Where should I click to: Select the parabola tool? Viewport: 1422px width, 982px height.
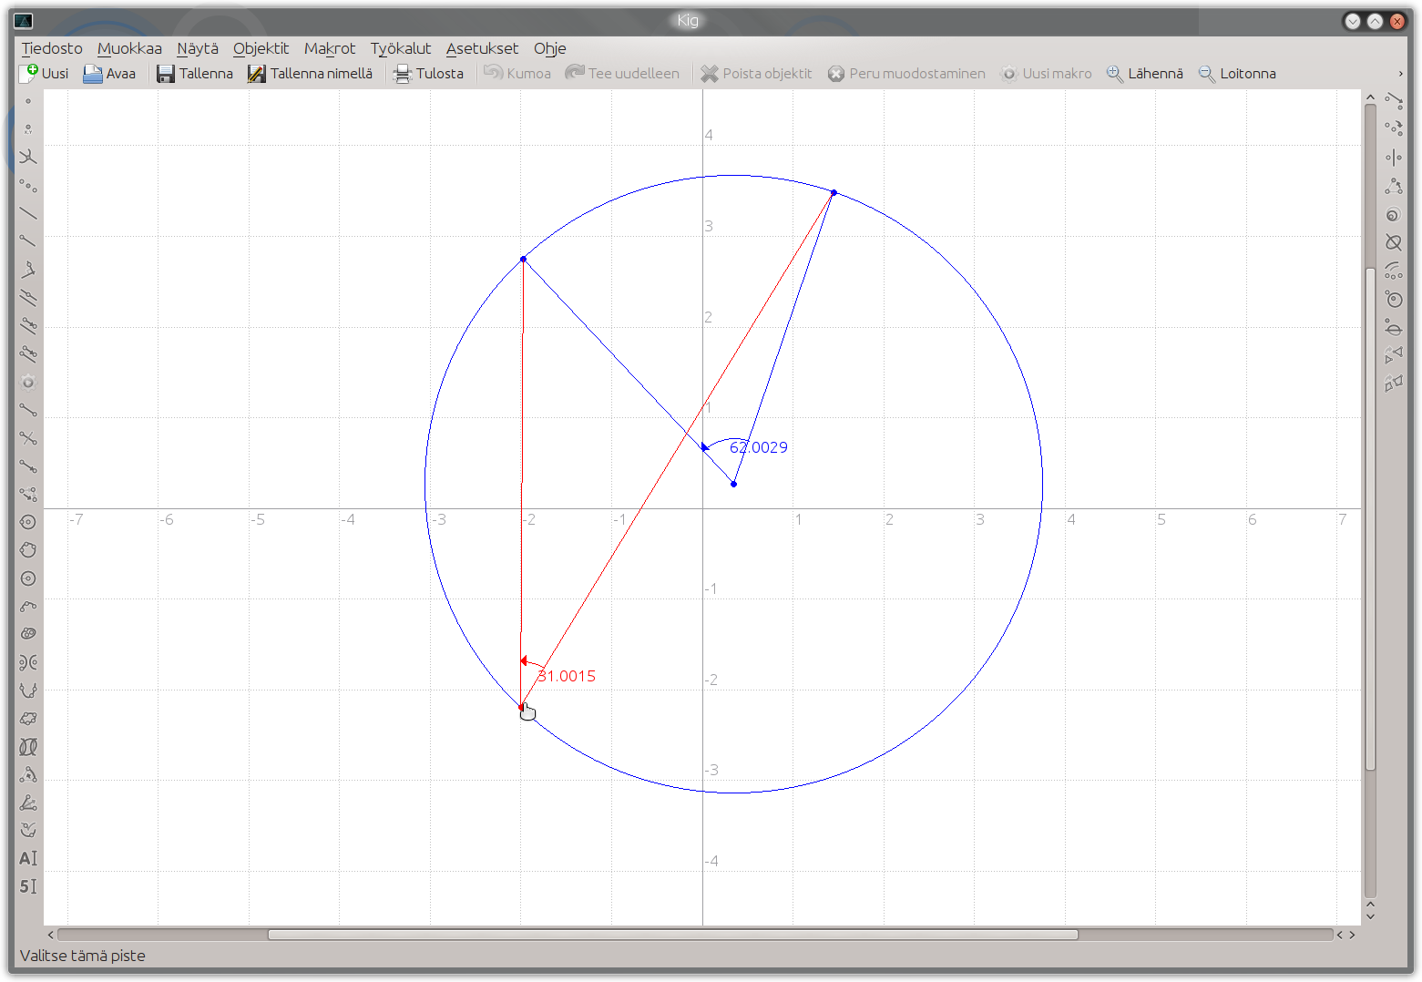coord(28,690)
